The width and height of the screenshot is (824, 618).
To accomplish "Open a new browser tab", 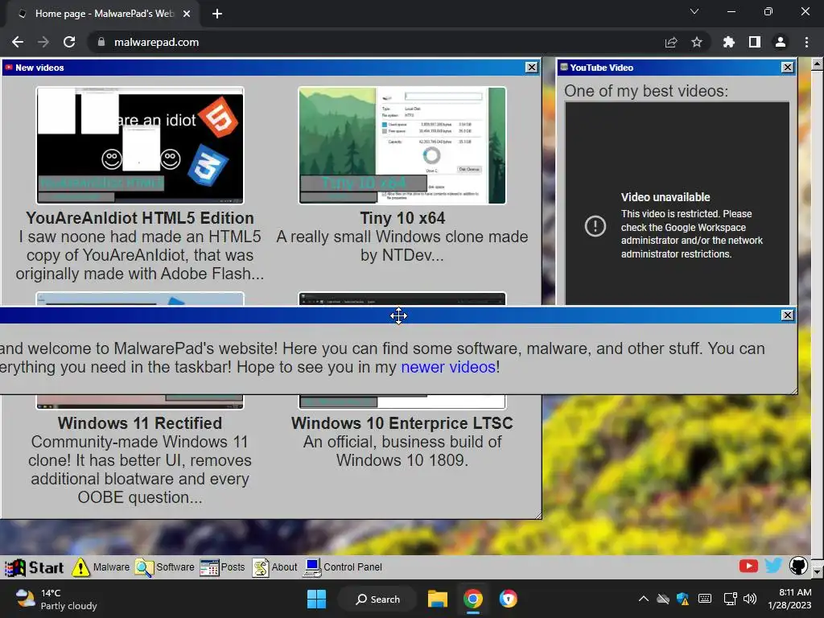I will pos(217,14).
